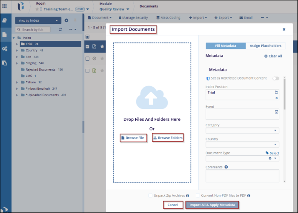Open the Category dropdown
298x213 pixels.
tap(242, 131)
